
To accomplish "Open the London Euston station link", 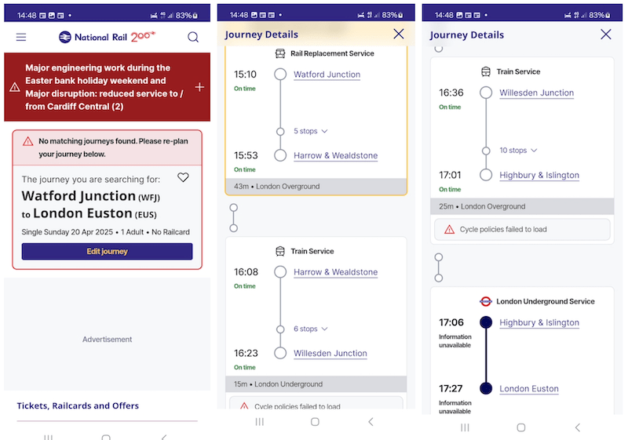I will click(530, 388).
